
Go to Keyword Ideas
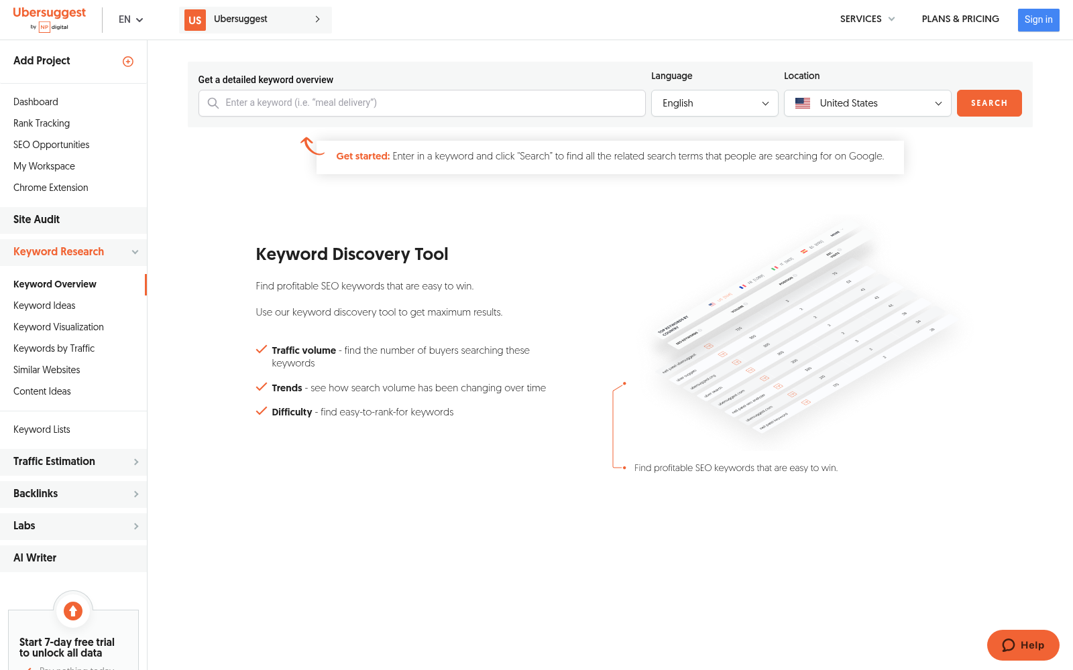[44, 306]
